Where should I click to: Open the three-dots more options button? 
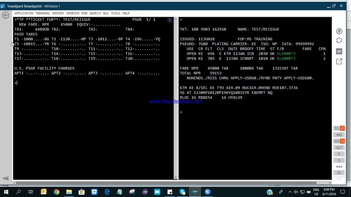click(339, 167)
